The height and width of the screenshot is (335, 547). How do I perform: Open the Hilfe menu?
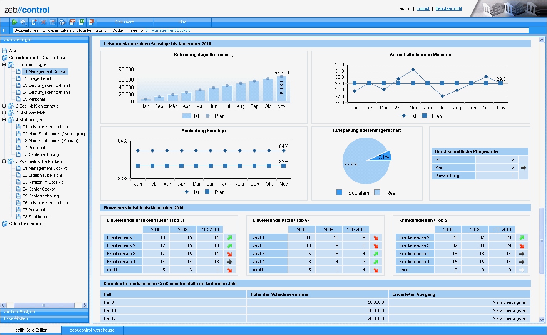point(182,22)
